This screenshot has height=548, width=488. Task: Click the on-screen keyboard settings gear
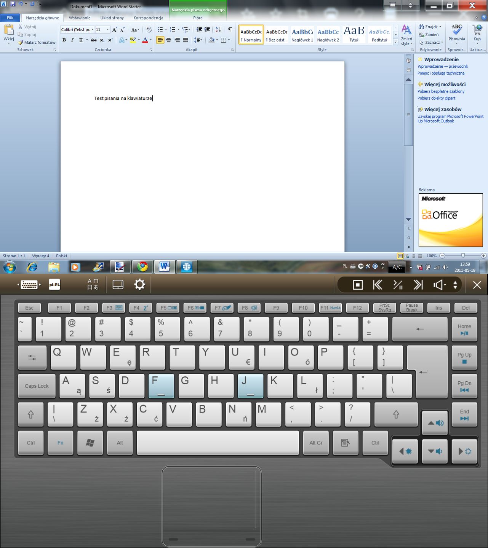(x=139, y=285)
